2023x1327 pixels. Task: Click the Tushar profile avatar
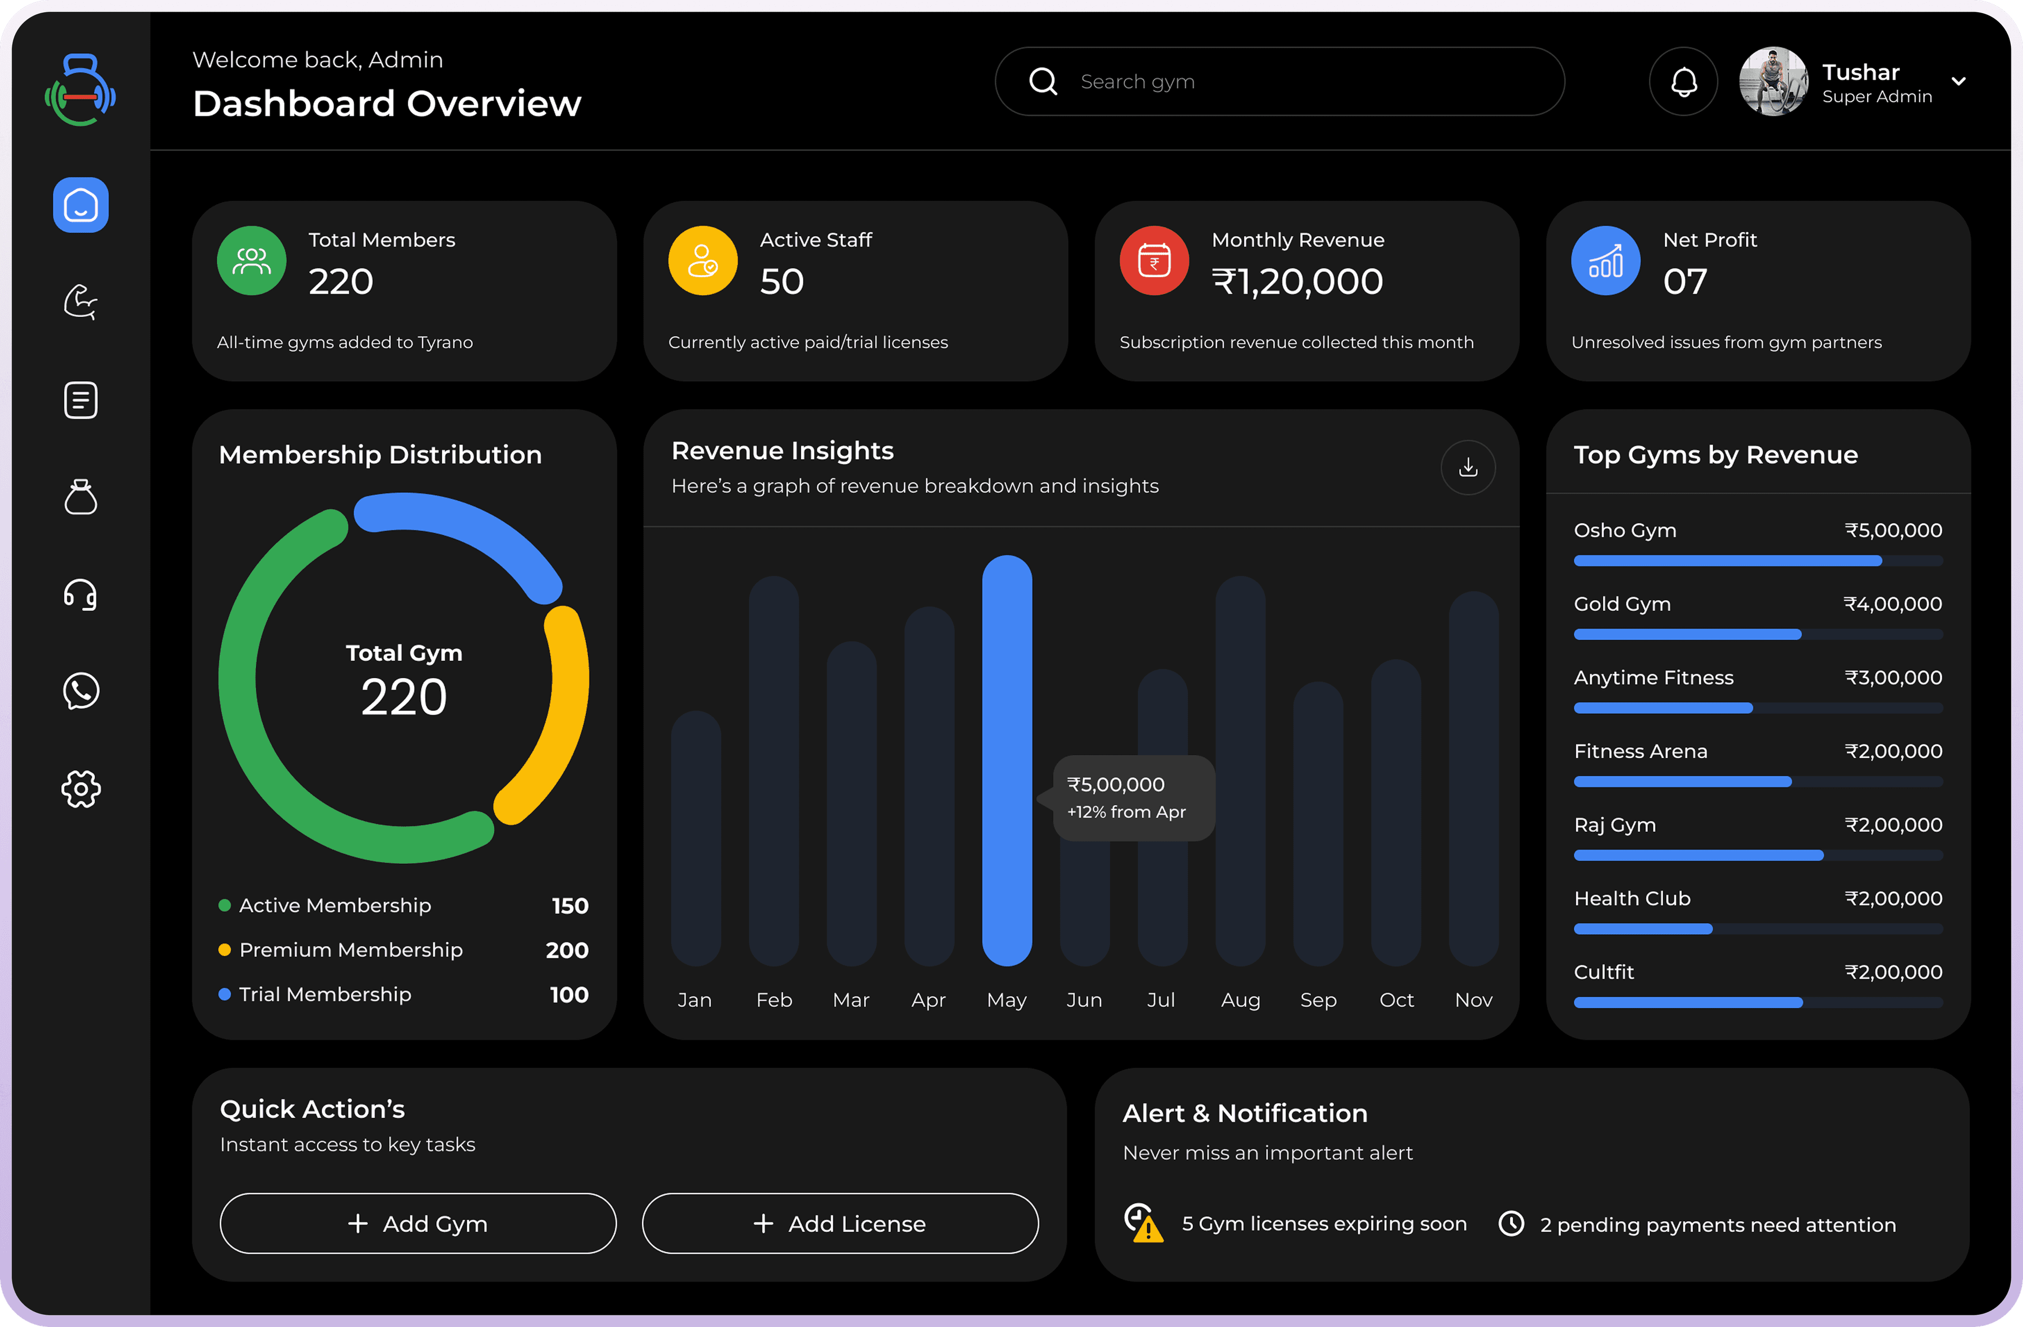(1772, 82)
